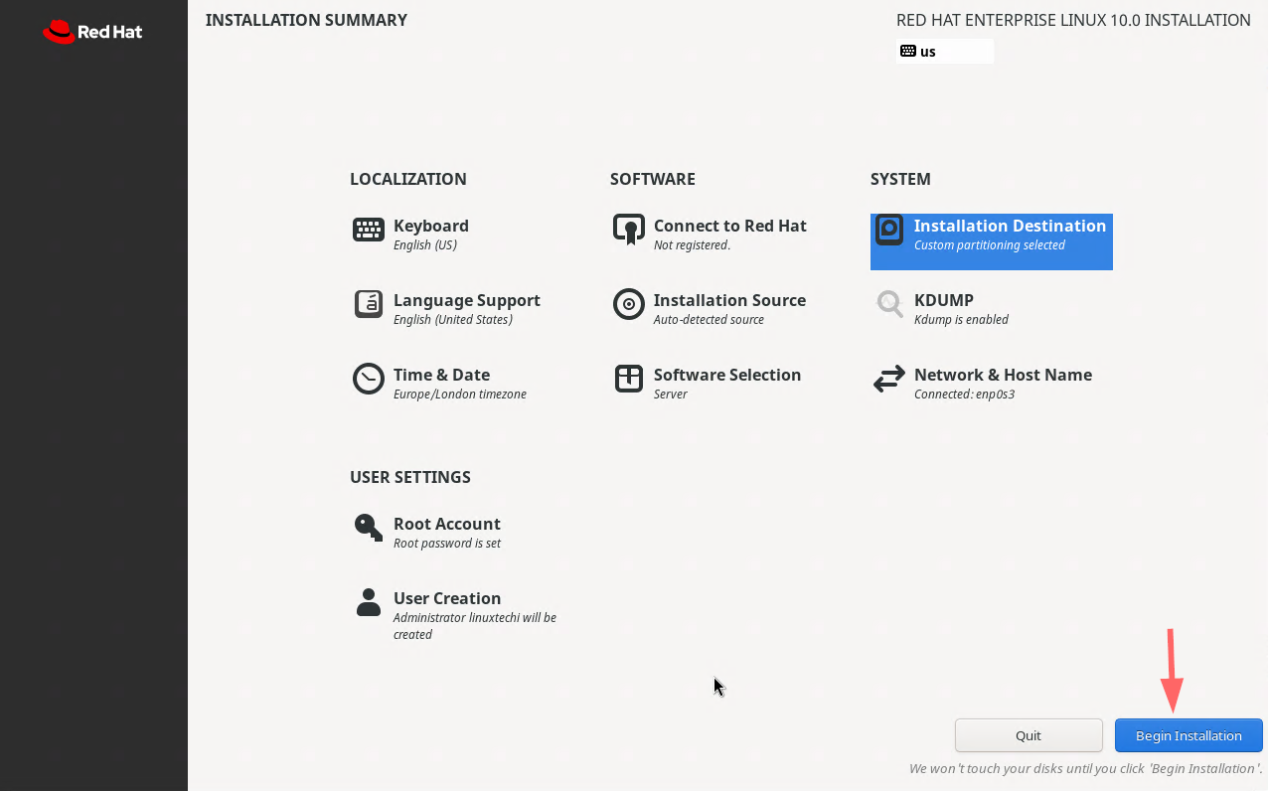Click the Installation Source disc icon
The height and width of the screenshot is (791, 1268).
coord(629,304)
